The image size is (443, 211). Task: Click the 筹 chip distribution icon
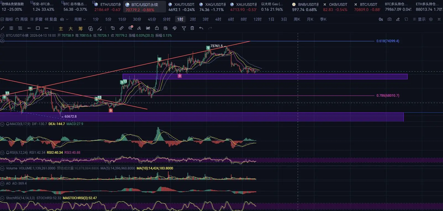pyautogui.click(x=81, y=28)
